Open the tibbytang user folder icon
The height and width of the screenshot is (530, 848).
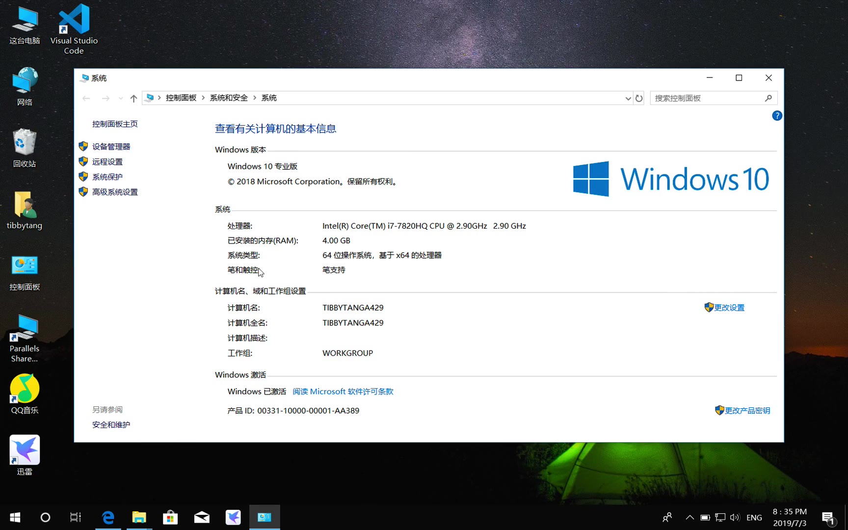pos(25,210)
